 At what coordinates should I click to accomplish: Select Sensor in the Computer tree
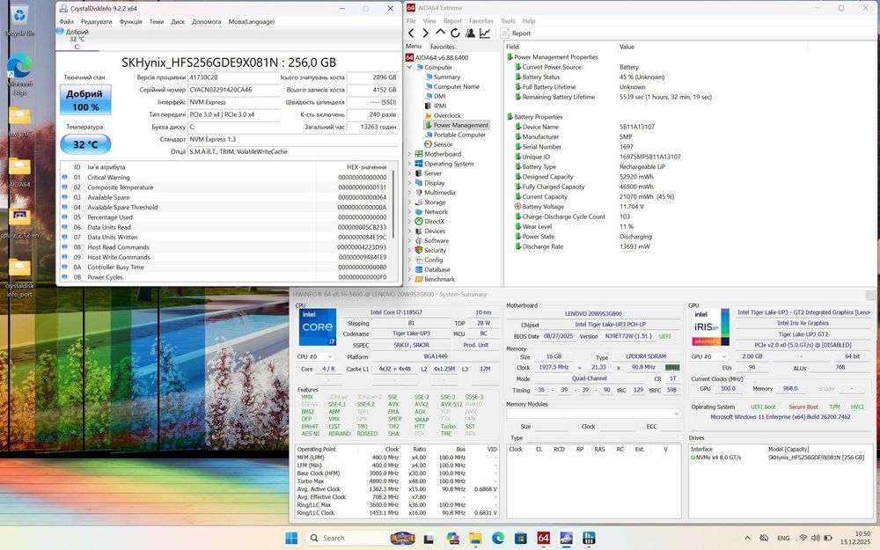pyautogui.click(x=443, y=144)
